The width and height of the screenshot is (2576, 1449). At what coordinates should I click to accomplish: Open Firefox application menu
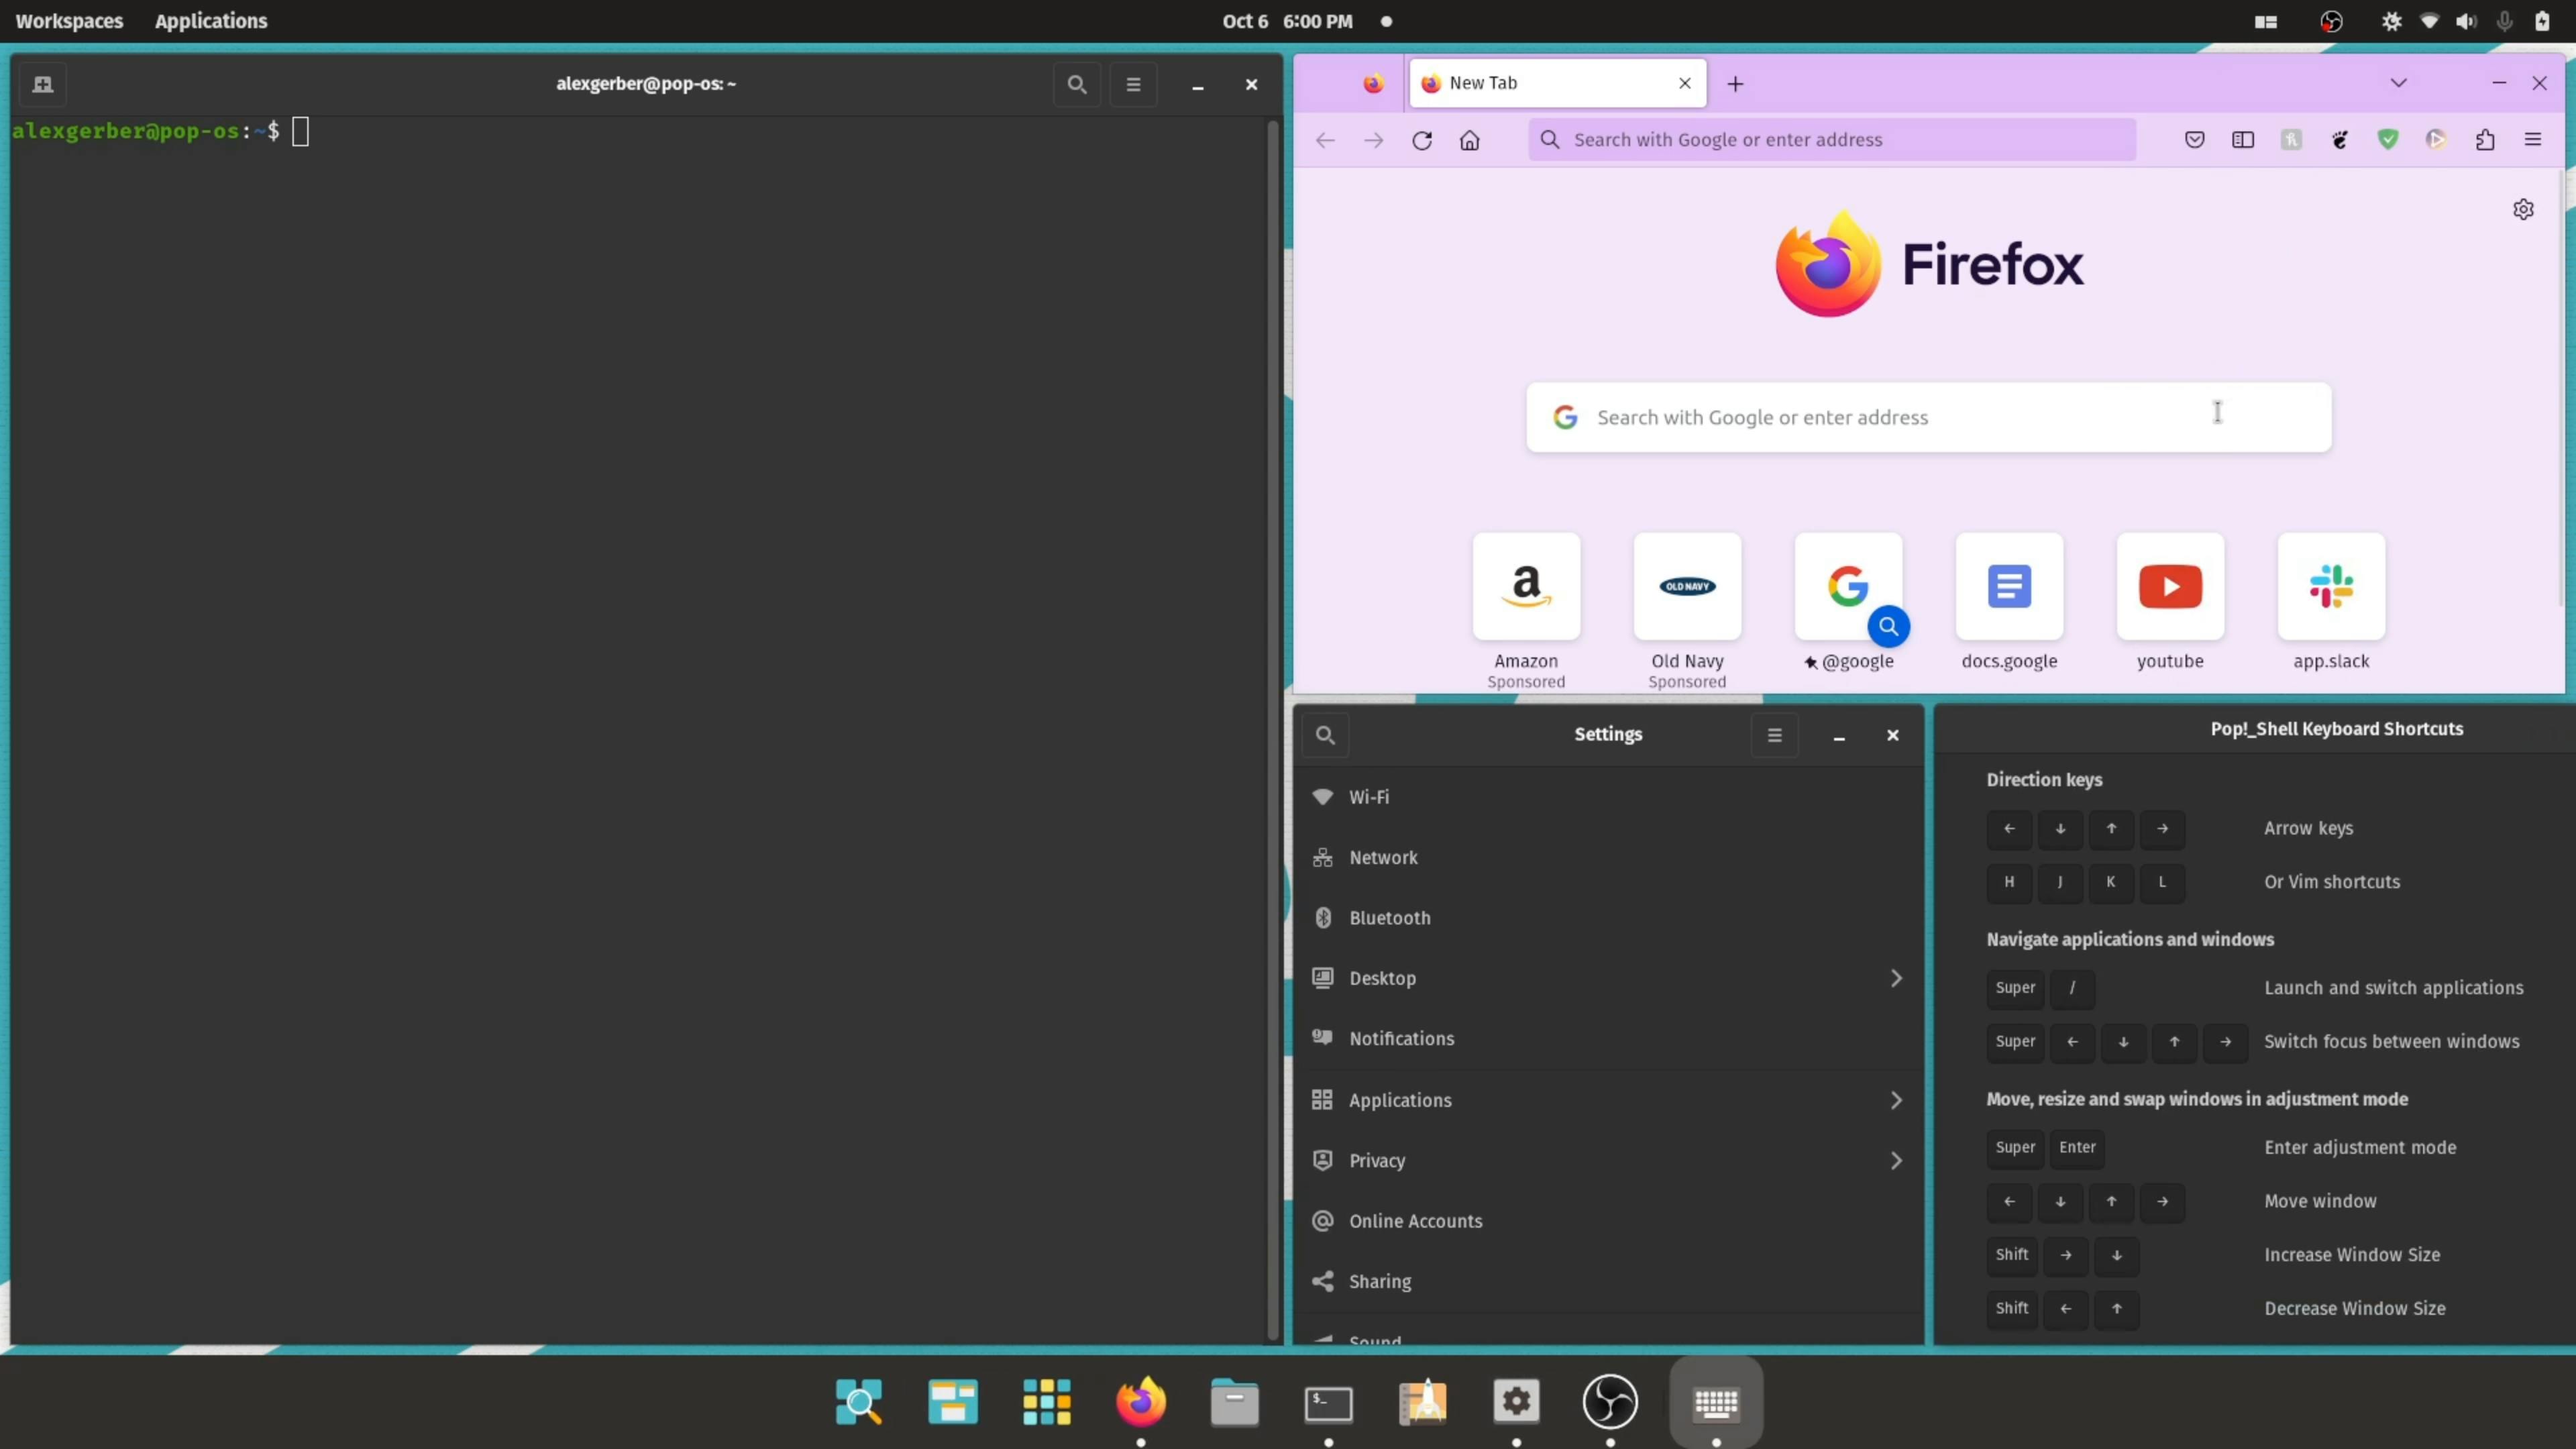[2533, 140]
